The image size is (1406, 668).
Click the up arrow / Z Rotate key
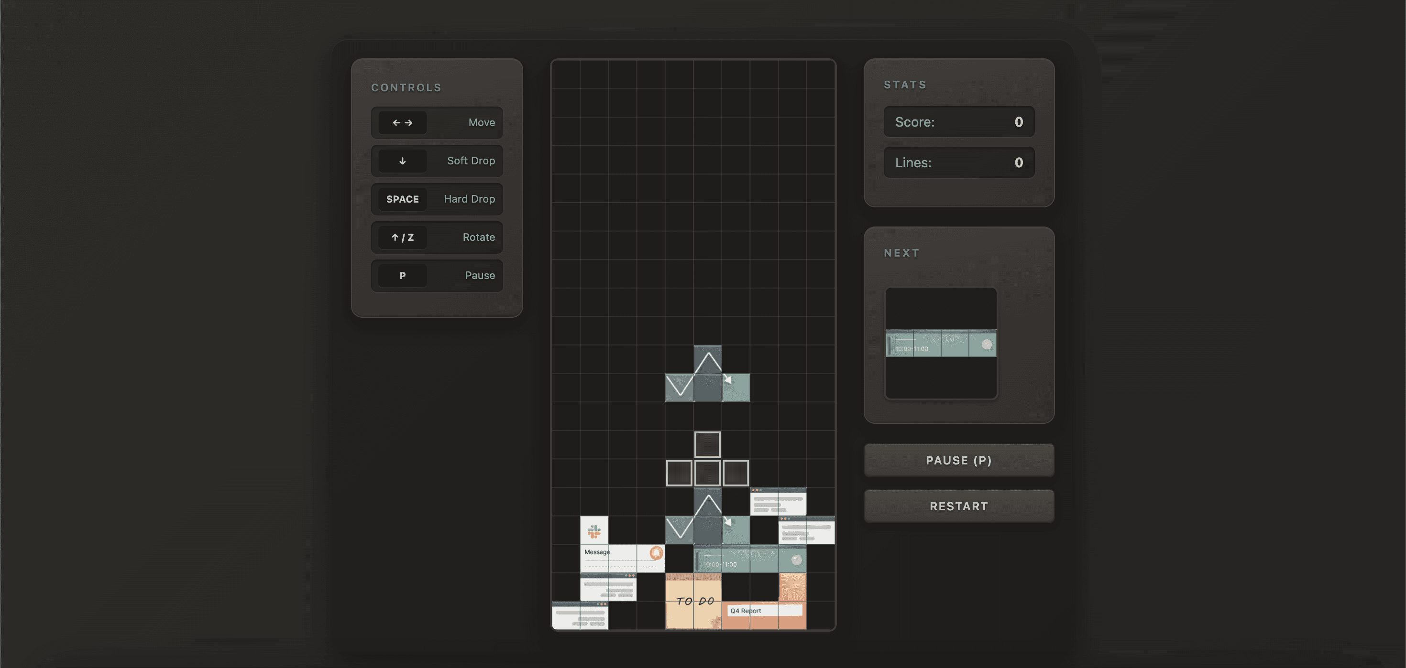[x=402, y=237]
